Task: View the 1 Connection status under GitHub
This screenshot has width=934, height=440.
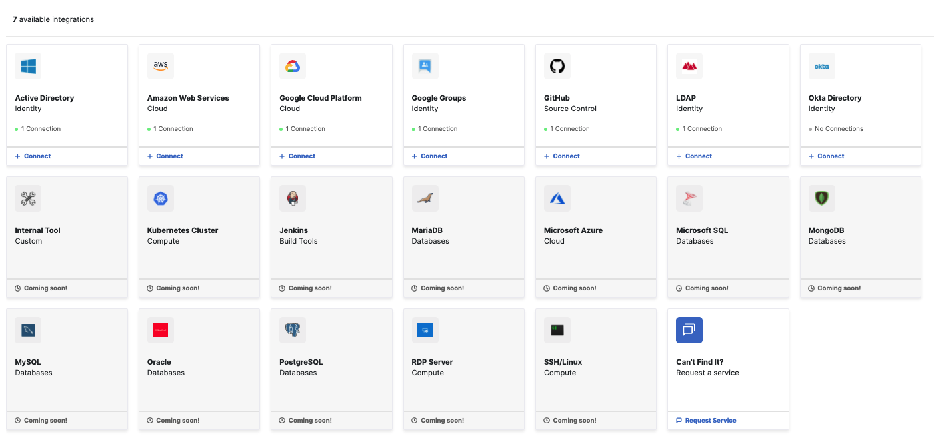Action: (x=567, y=129)
